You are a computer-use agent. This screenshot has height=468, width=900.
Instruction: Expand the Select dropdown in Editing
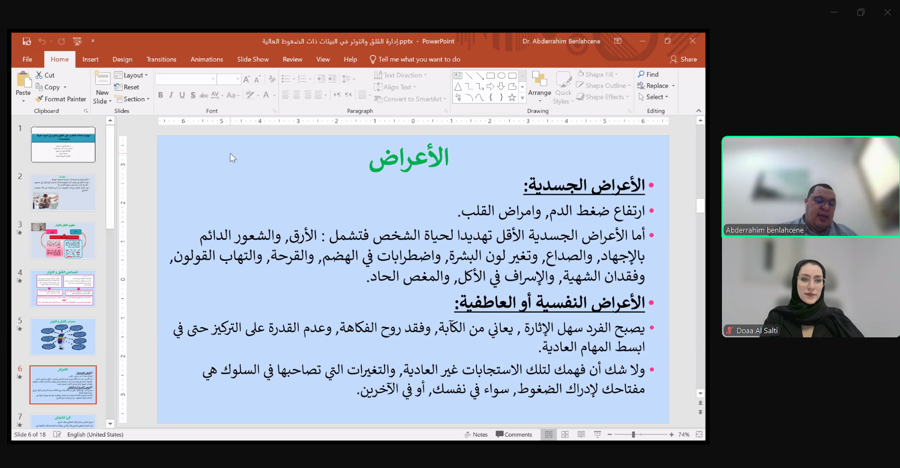(653, 97)
